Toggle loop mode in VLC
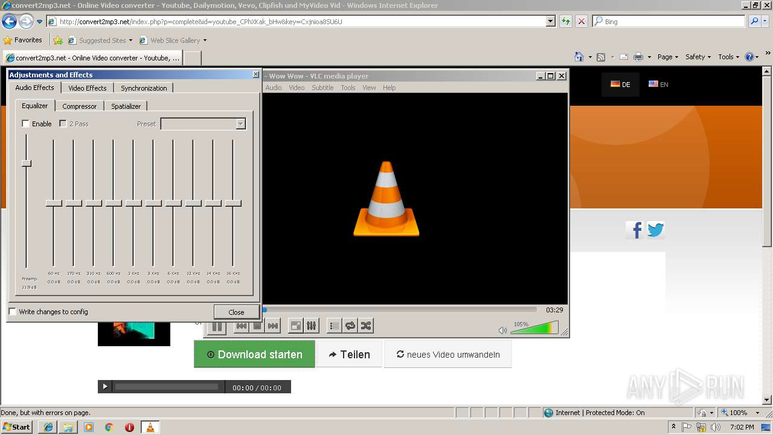Viewport: 773px width, 435px height. tap(350, 326)
